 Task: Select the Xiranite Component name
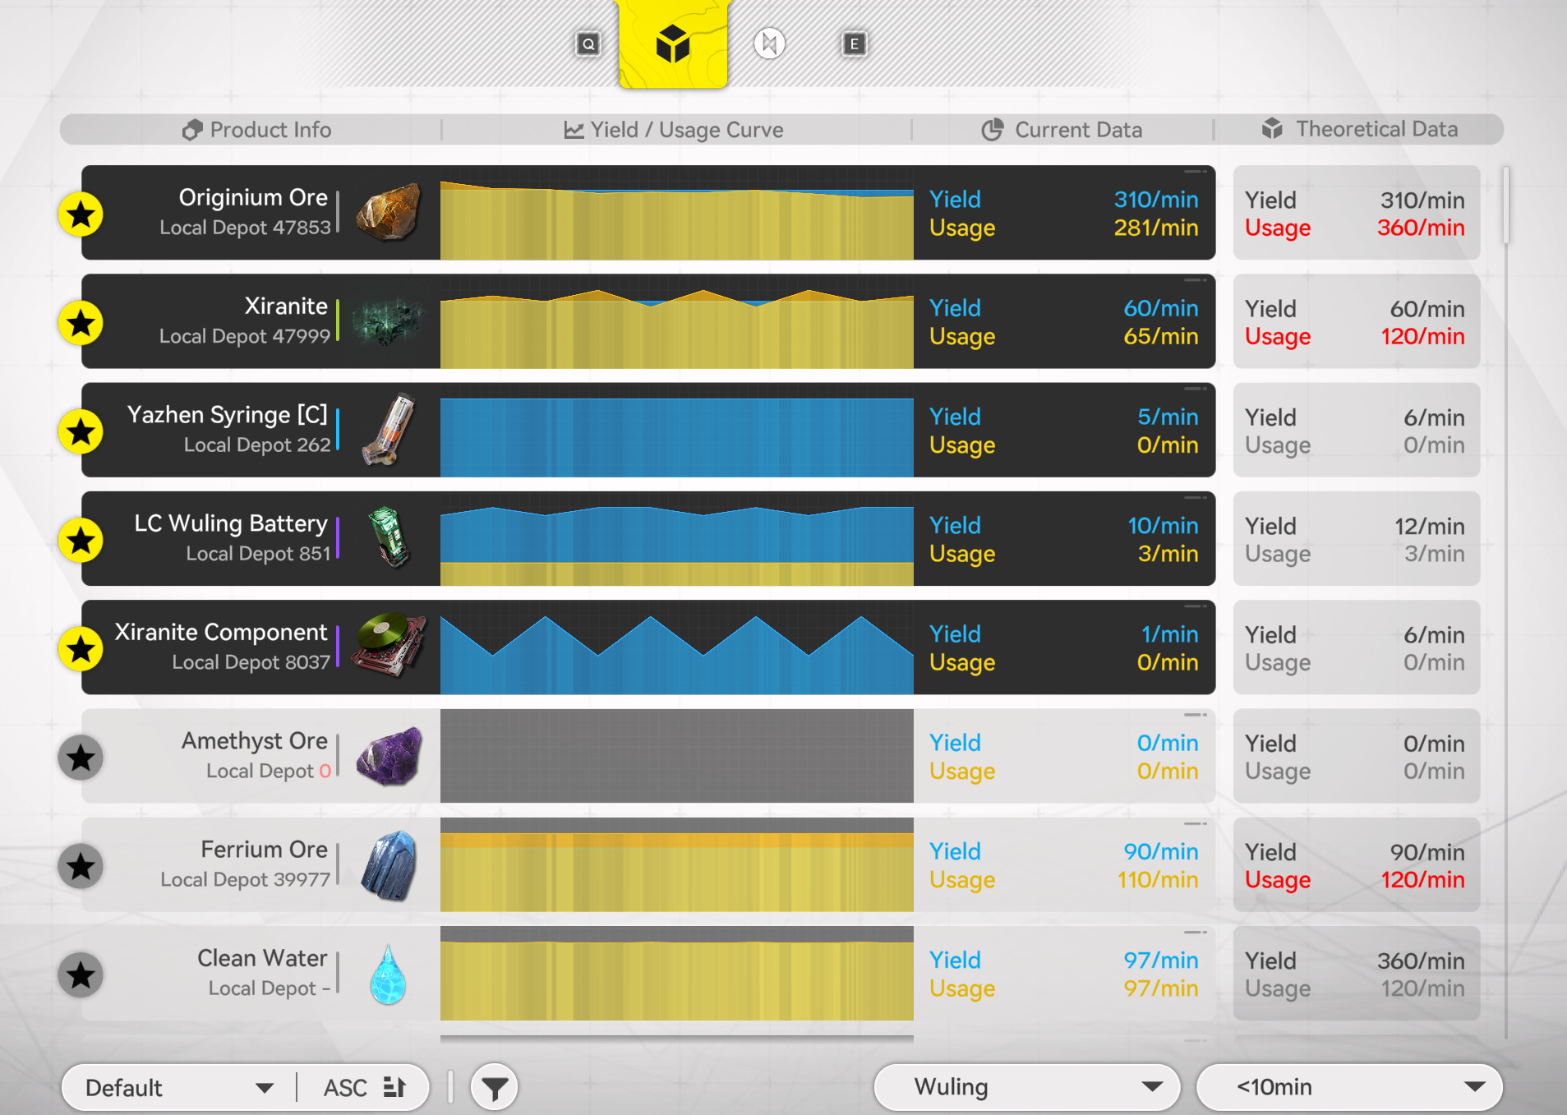(221, 632)
